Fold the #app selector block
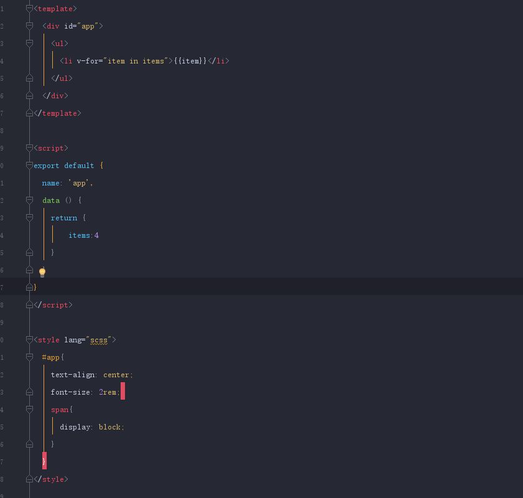 tap(29, 357)
